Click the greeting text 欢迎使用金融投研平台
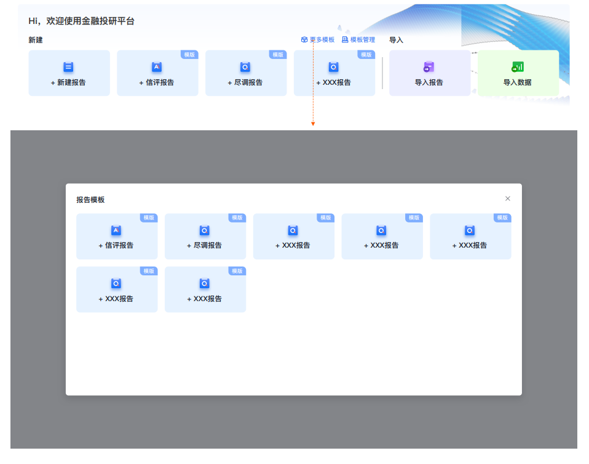Viewport: 589px width, 464px height. pos(90,21)
